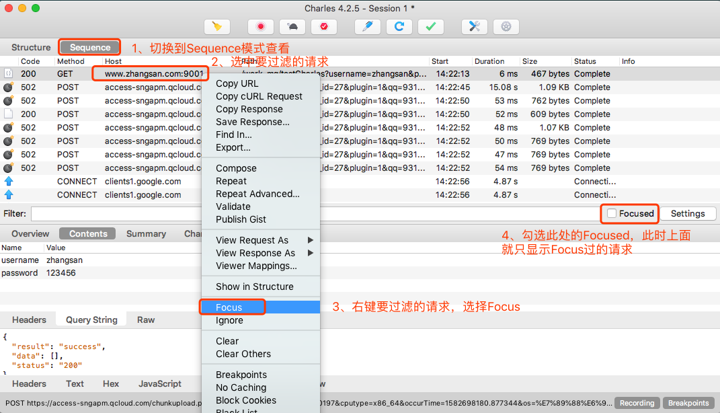Open Tools with wrench icon
Screen dimensions: 720x413
pyautogui.click(x=475, y=27)
